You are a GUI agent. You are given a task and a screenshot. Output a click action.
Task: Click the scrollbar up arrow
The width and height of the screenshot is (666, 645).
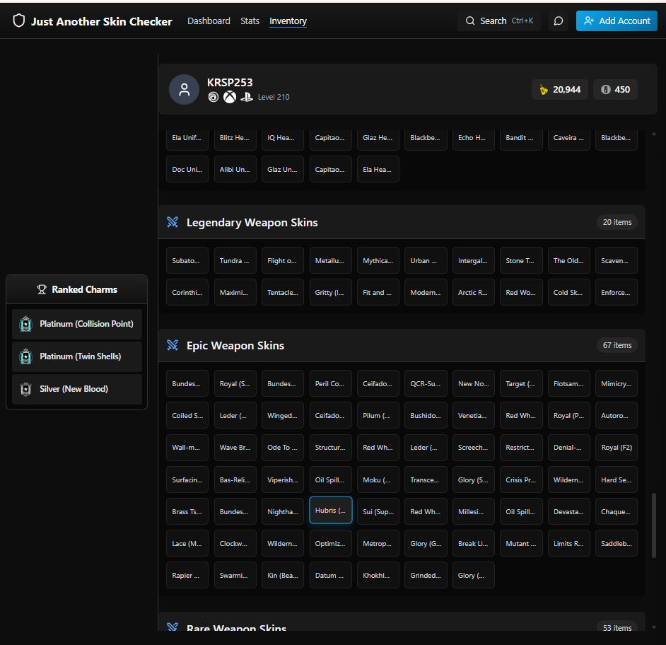(654, 134)
